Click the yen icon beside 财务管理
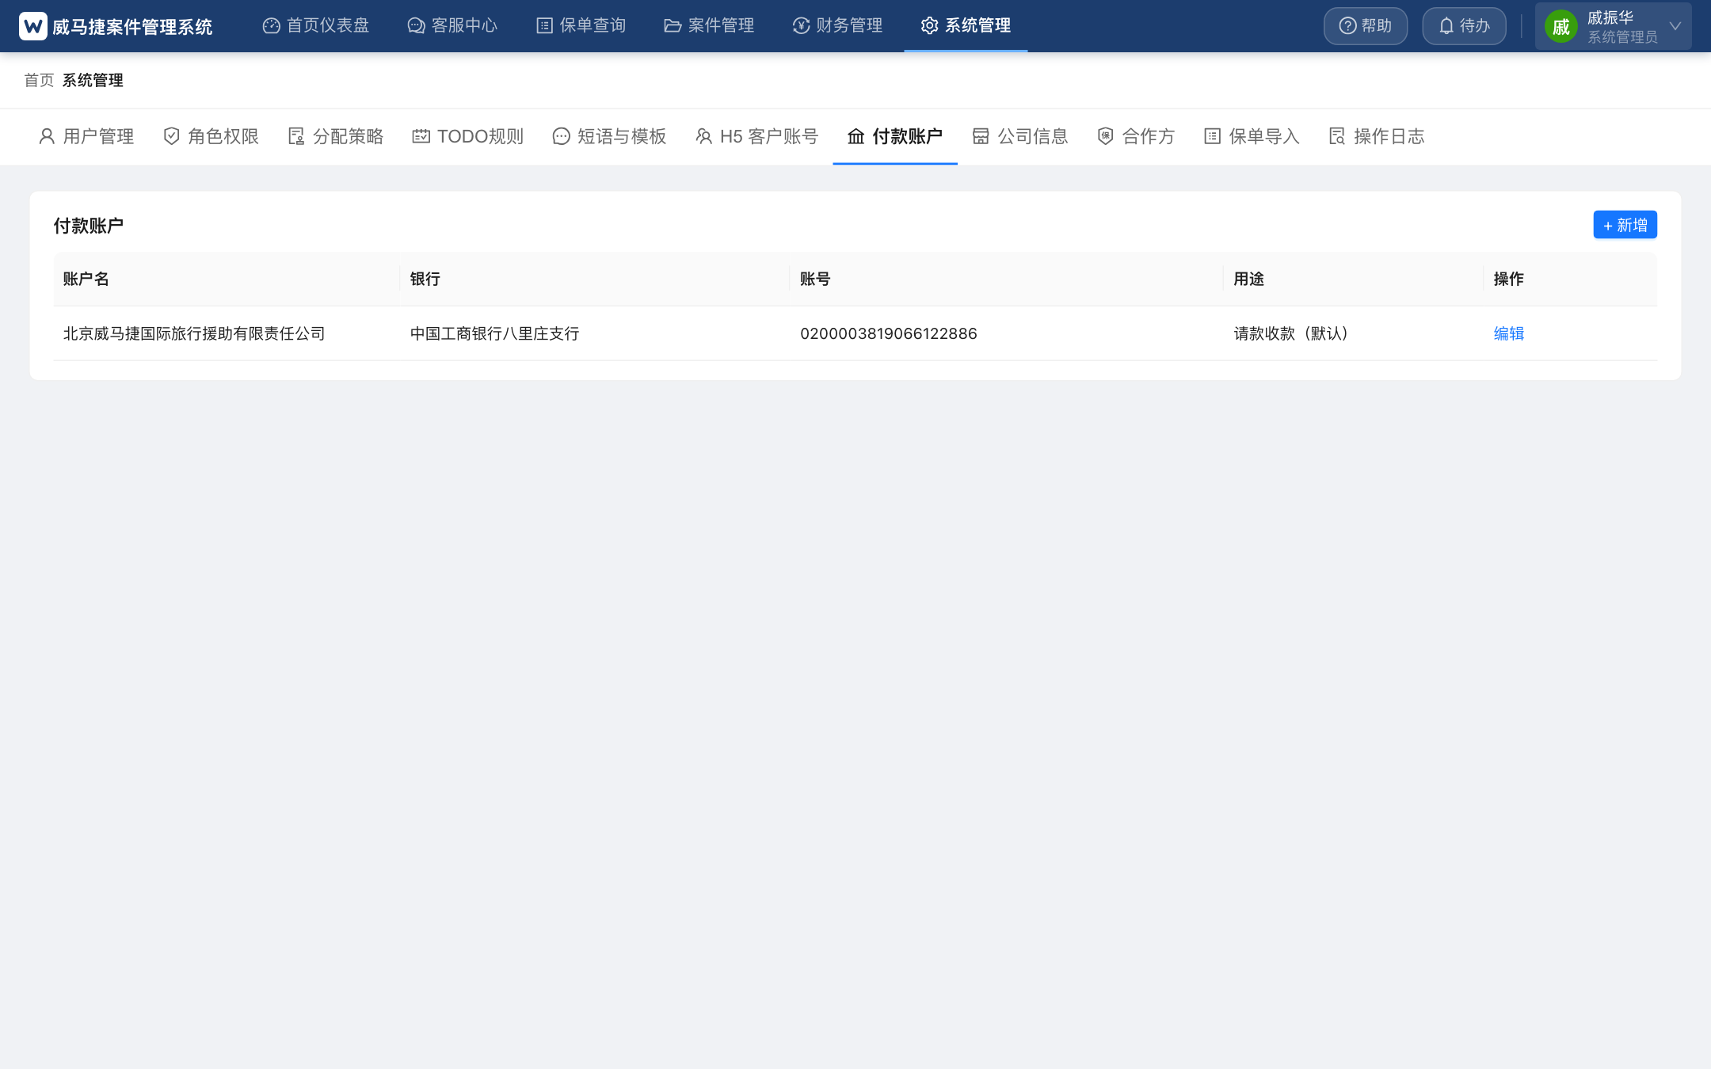Image resolution: width=1711 pixels, height=1069 pixels. pyautogui.click(x=801, y=26)
